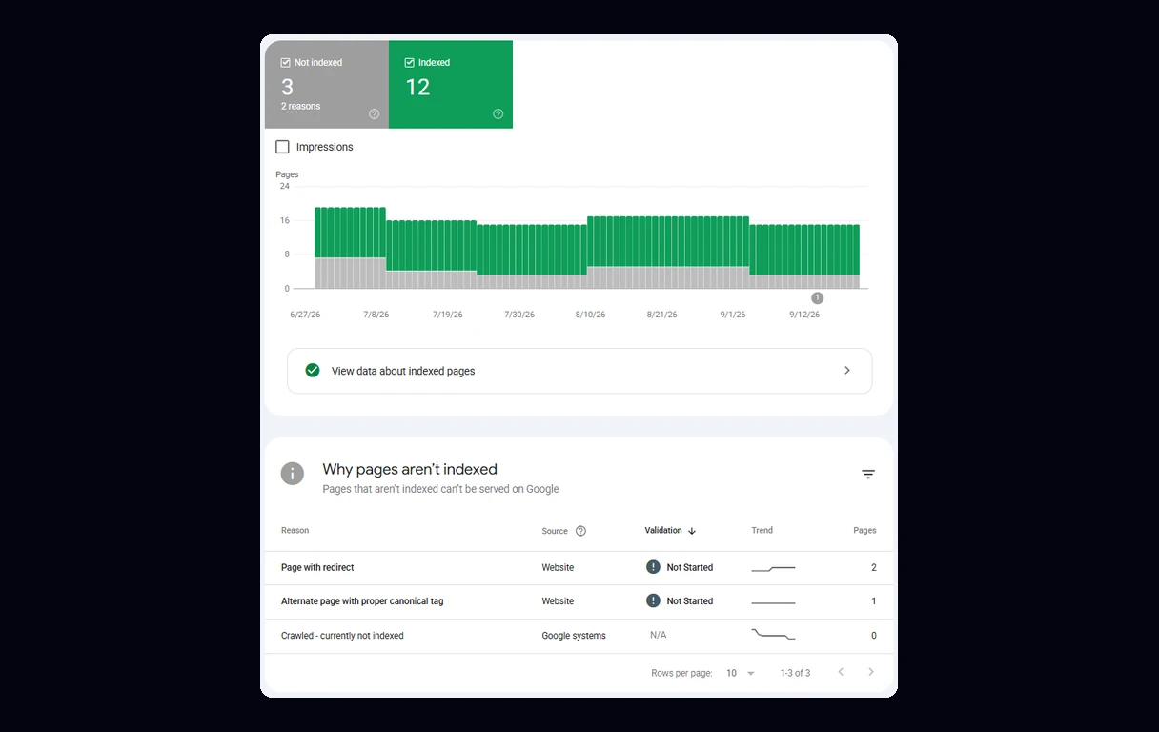The width and height of the screenshot is (1159, 732).
Task: Open Rows per page dropdown
Action: coord(741,673)
